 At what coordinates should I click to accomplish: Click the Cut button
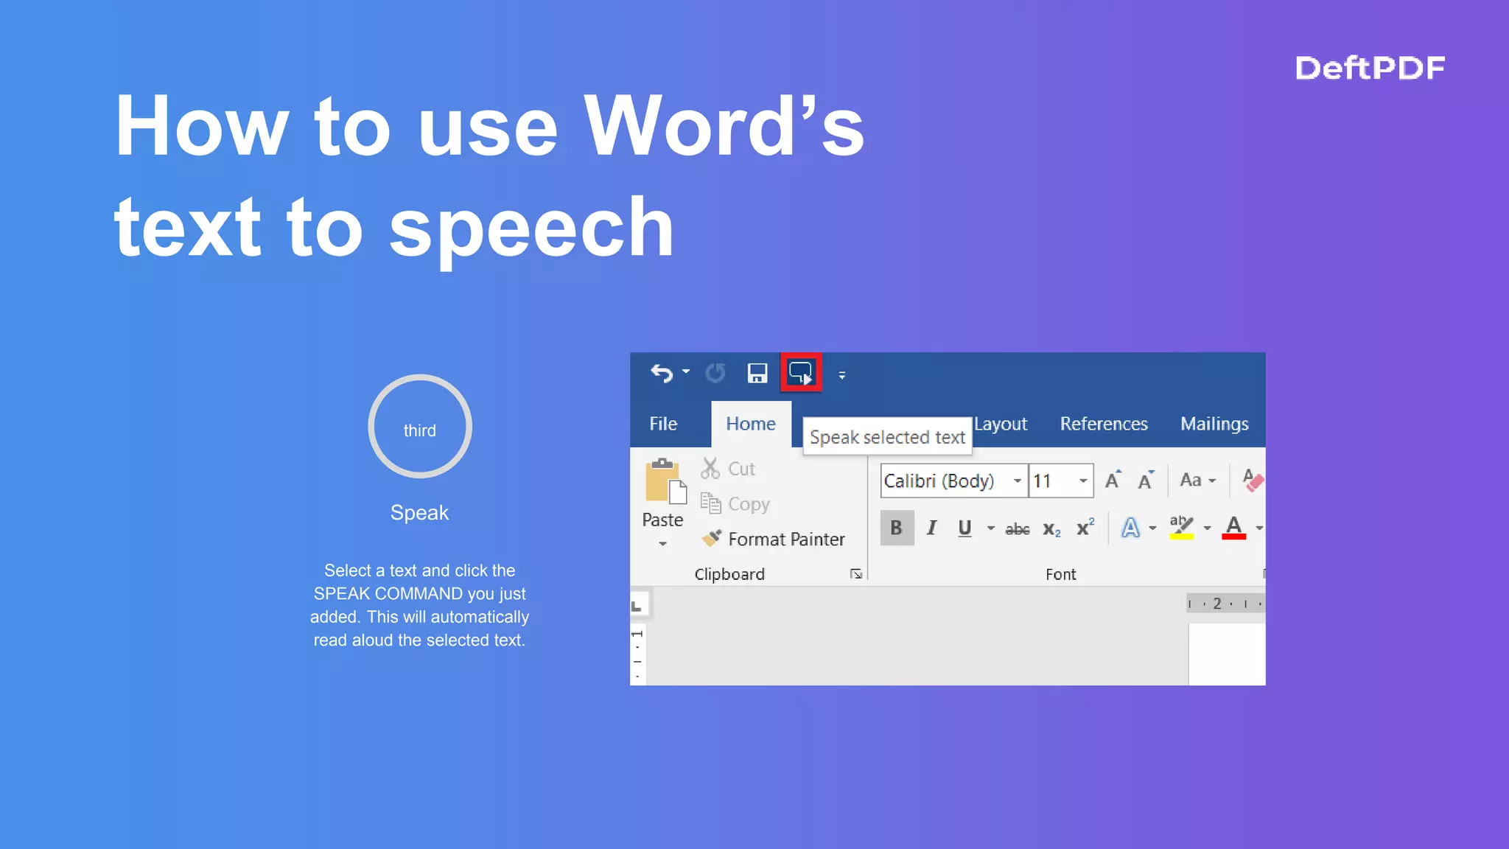click(728, 469)
